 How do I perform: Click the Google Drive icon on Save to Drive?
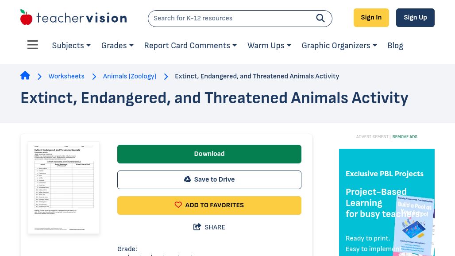tap(187, 179)
